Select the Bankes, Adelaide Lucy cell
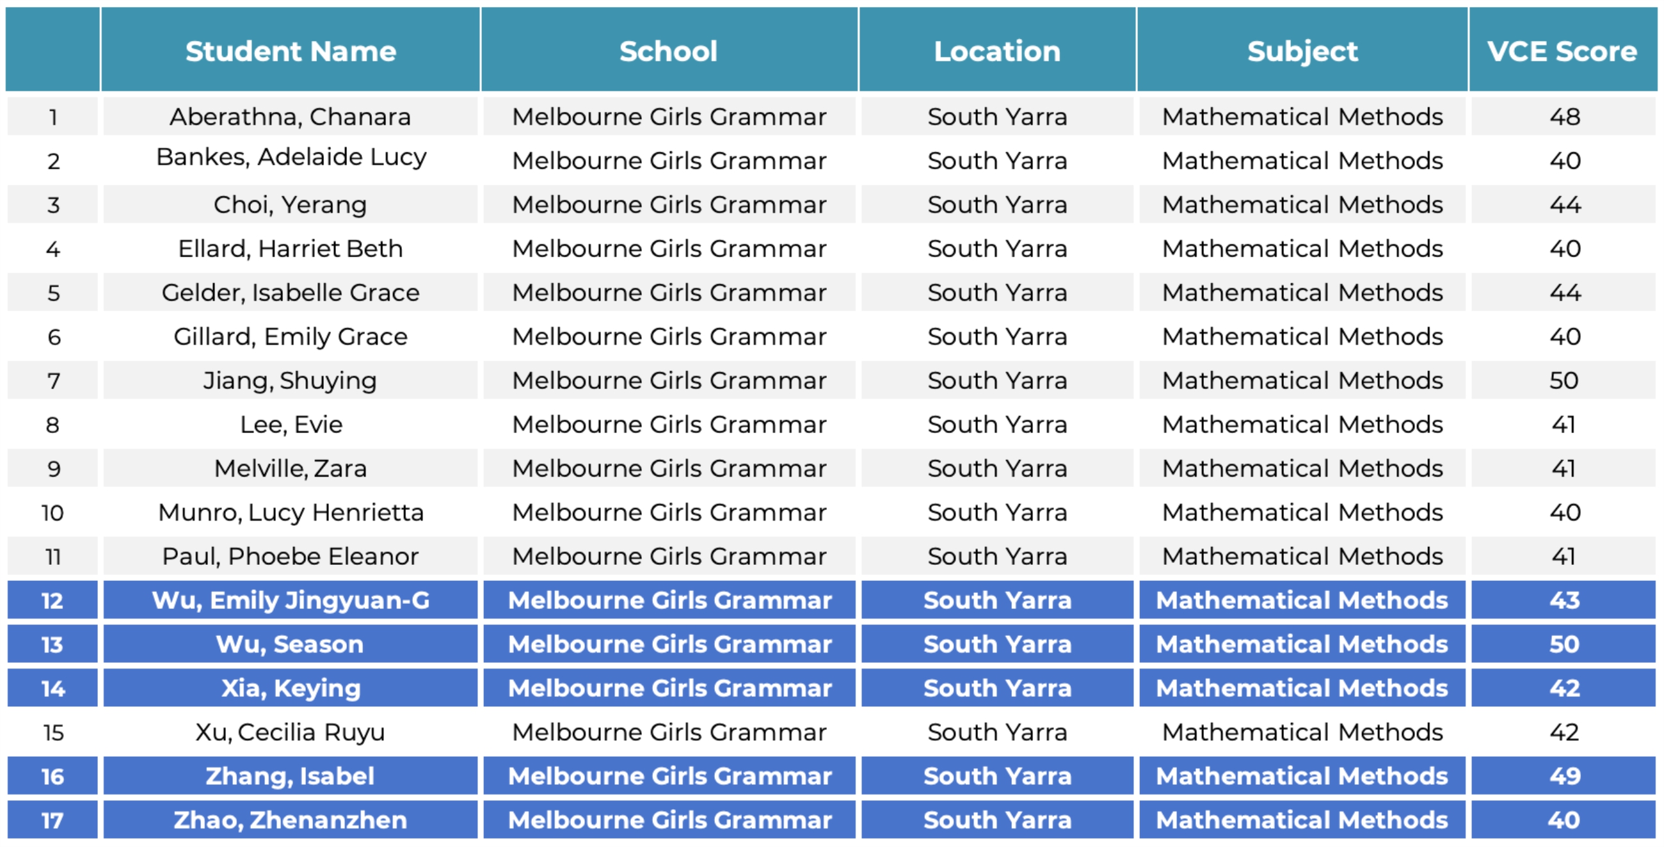The height and width of the screenshot is (847, 1664). (x=290, y=157)
